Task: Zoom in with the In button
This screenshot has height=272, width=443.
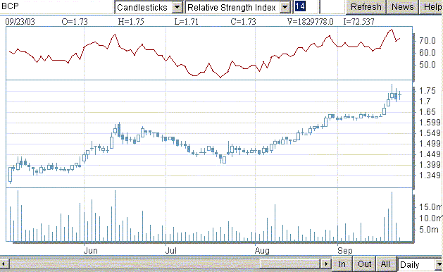Action: click(x=342, y=264)
